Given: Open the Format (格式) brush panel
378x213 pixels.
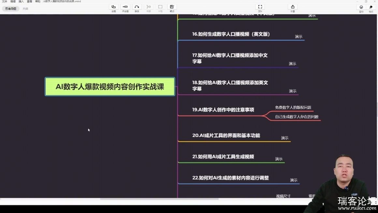Looking at the screenshot, I should click(371, 7).
